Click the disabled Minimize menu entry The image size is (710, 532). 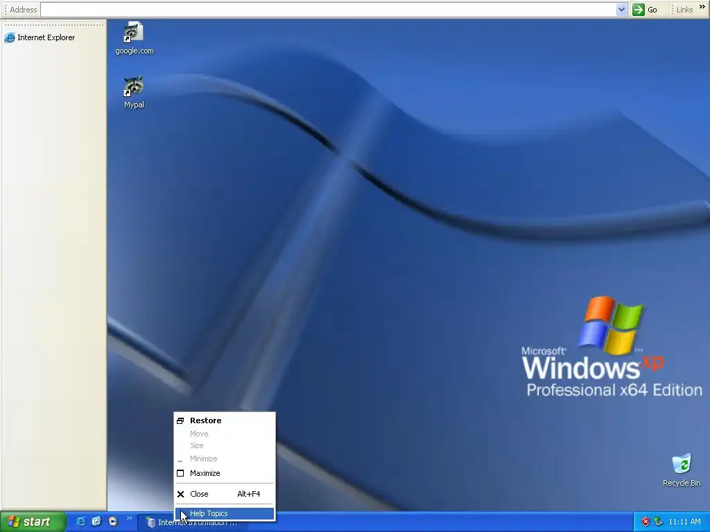pos(225,459)
